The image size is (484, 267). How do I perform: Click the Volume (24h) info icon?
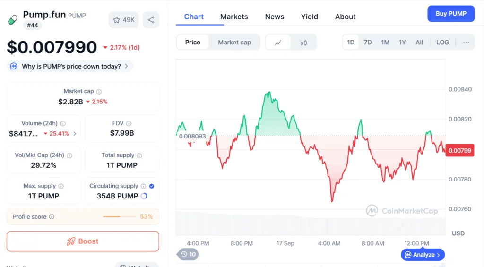(63, 123)
